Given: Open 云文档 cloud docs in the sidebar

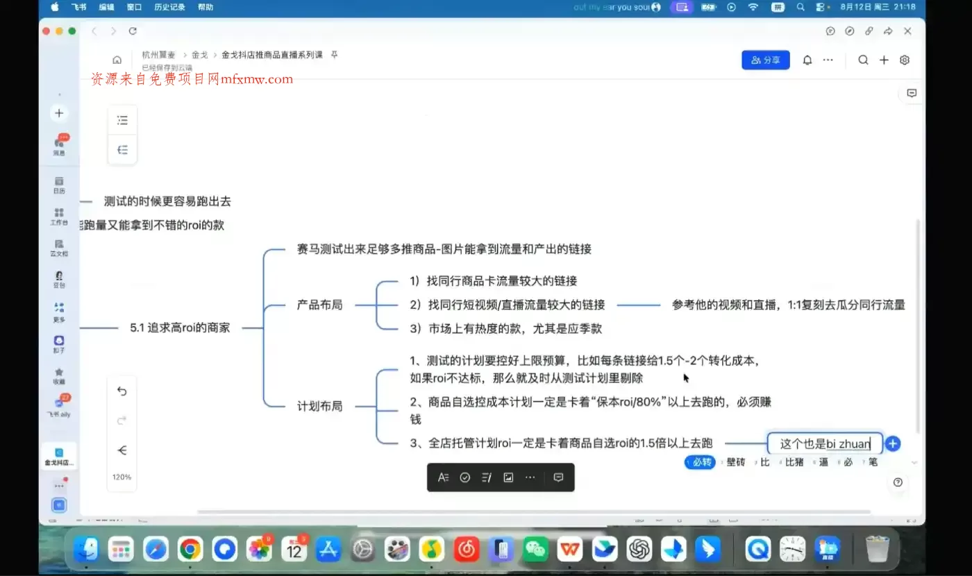Looking at the screenshot, I should [x=59, y=248].
